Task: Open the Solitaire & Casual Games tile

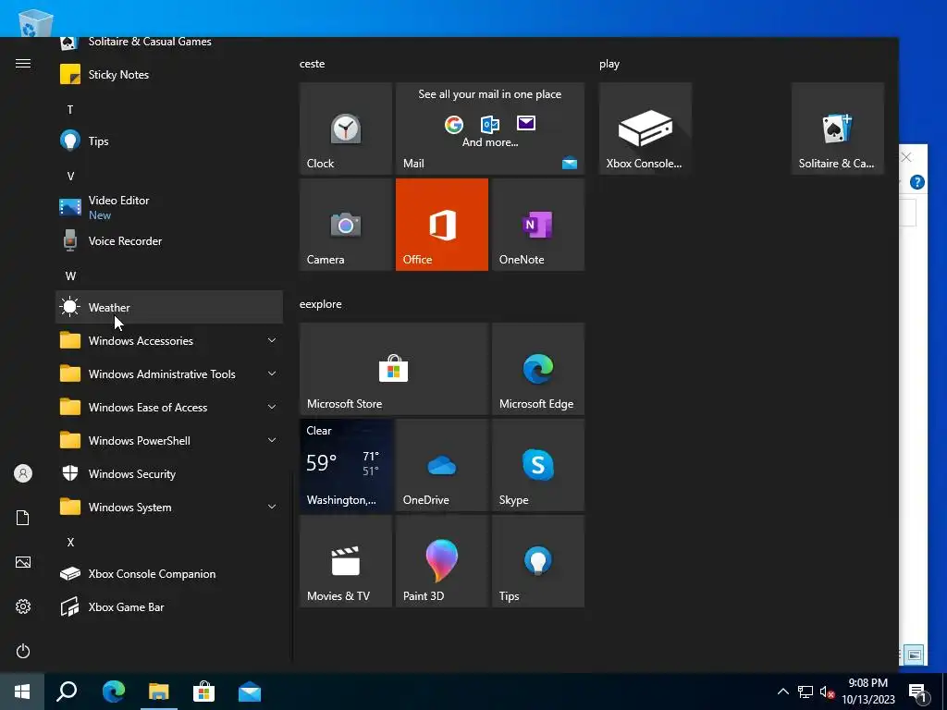Action: [x=838, y=129]
